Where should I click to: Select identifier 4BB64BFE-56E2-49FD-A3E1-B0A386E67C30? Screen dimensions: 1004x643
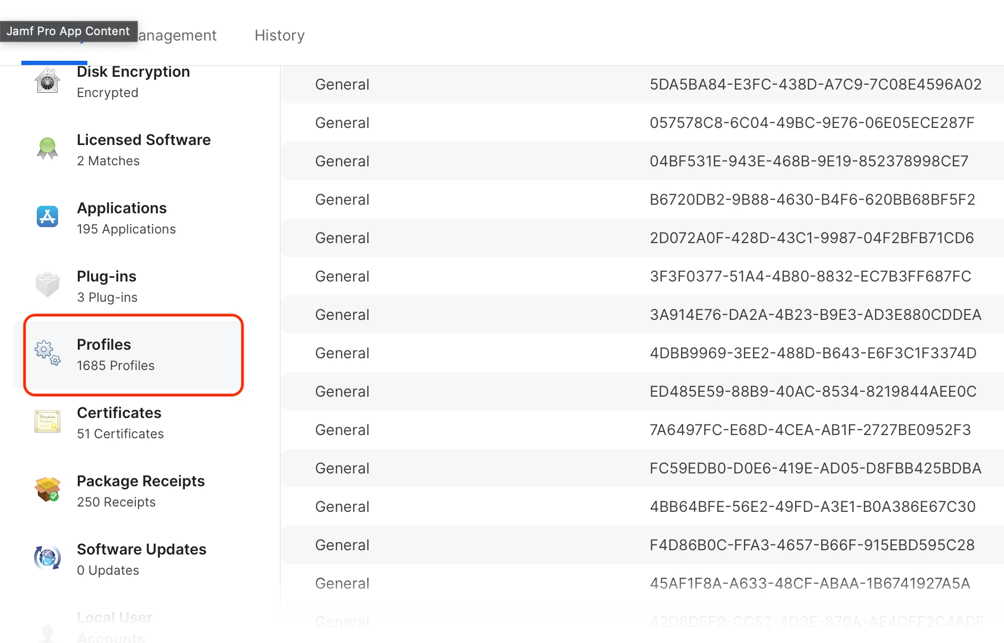813,507
